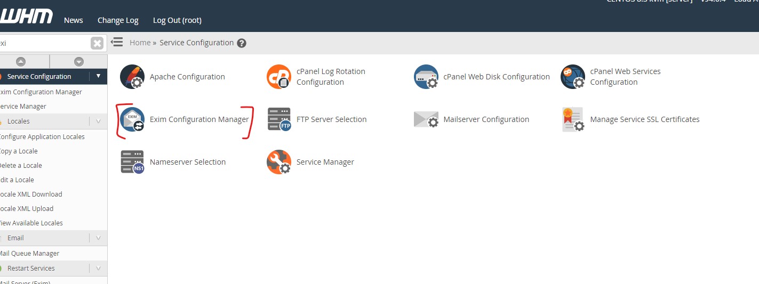Click cPanel Log Rotation Configuration text
The image size is (759, 284).
click(331, 77)
